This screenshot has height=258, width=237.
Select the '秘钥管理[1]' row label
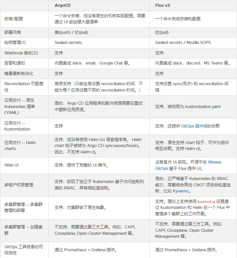click(15, 43)
